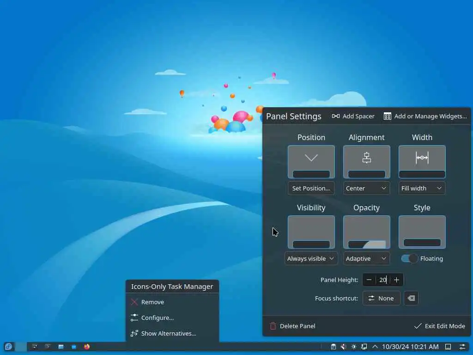The width and height of the screenshot is (473, 355).
Task: Click the Show Desktop icon beside the clock
Action: point(448,347)
